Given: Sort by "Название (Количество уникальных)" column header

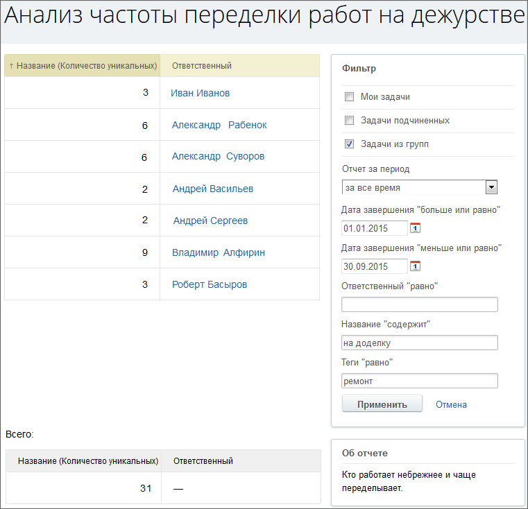Looking at the screenshot, I should 87,66.
